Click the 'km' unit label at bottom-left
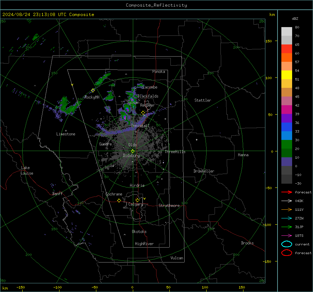 pyautogui.click(x=5, y=288)
